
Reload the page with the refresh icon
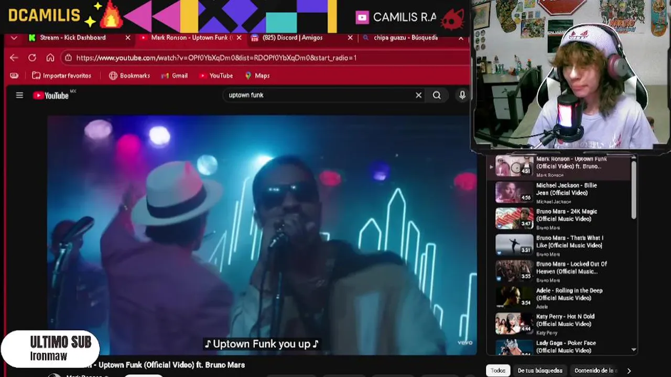coord(32,58)
